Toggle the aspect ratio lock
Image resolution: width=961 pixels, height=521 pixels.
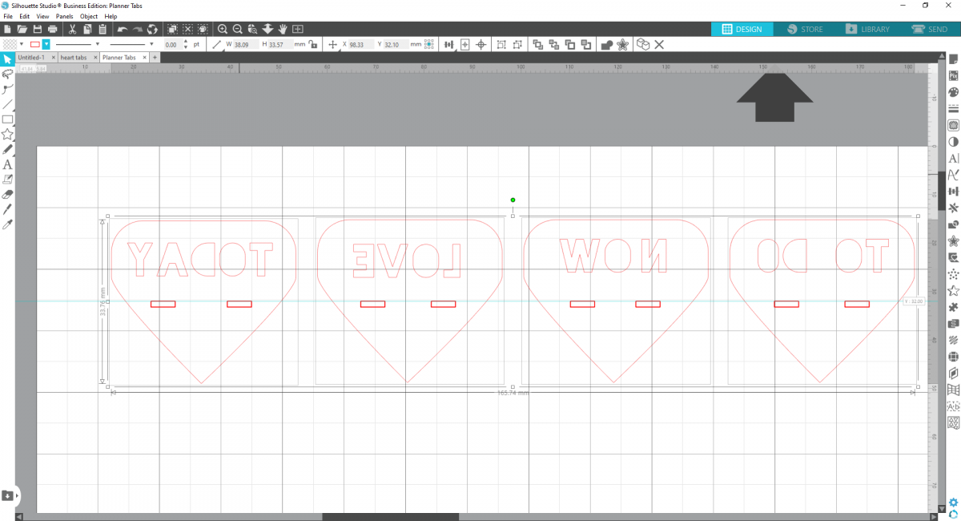pos(312,44)
